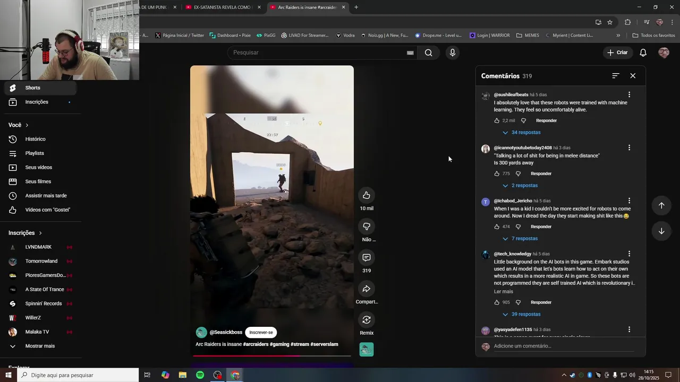
Task: Expand comment with Ler mais
Action: tap(504, 291)
